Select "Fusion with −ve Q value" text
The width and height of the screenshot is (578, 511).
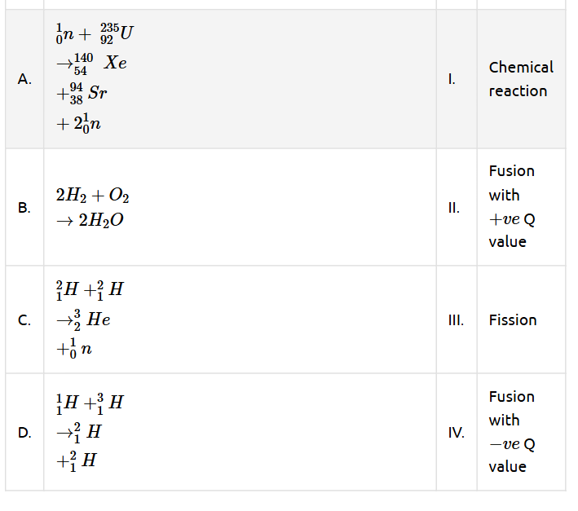click(x=512, y=432)
